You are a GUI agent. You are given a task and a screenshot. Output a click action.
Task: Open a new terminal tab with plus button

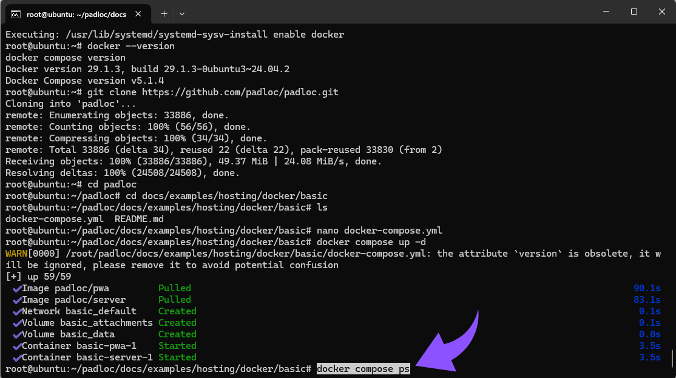pos(164,14)
